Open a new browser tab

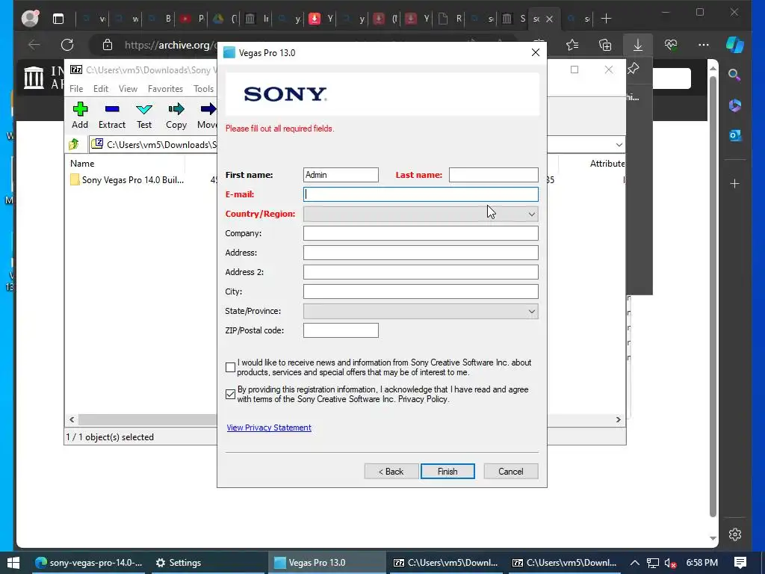coord(606,19)
